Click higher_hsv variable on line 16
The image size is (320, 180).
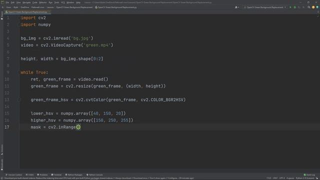(43, 120)
